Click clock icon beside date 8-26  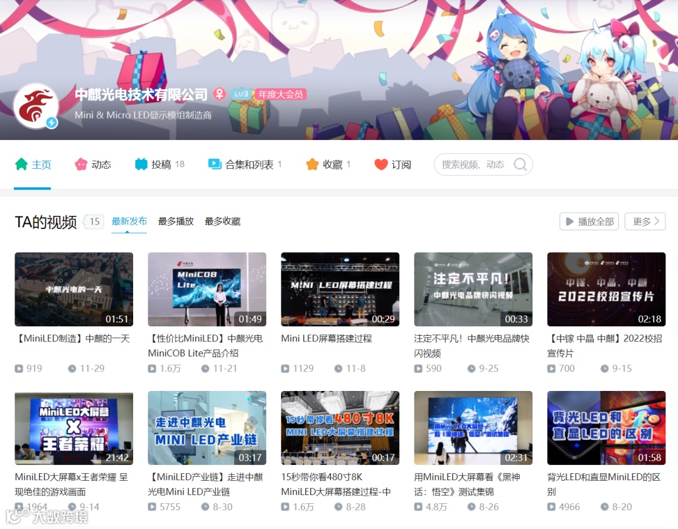coord(471,507)
